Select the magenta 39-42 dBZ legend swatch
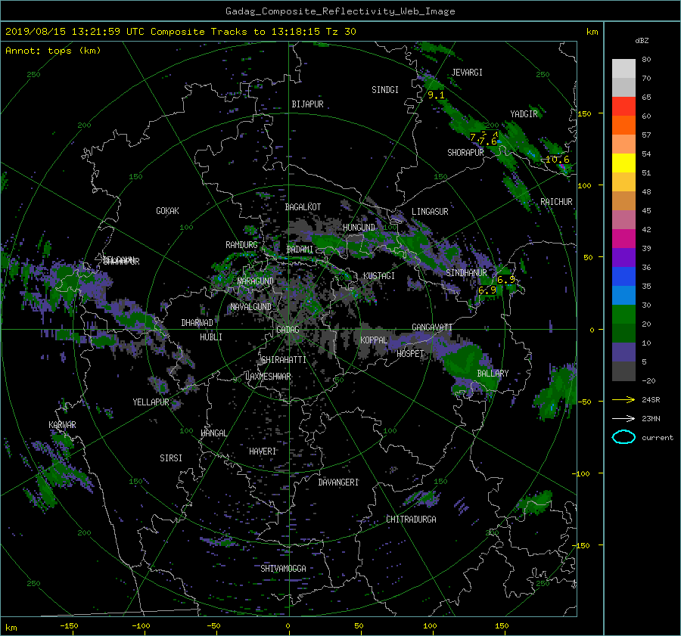681x636 pixels. coord(623,239)
